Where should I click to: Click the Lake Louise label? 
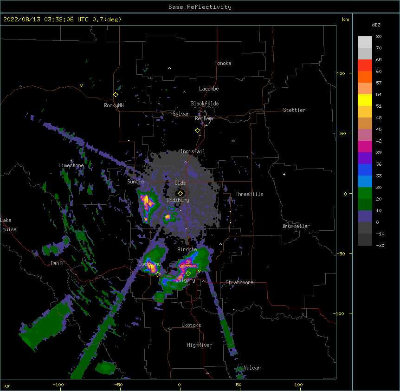click(x=8, y=225)
